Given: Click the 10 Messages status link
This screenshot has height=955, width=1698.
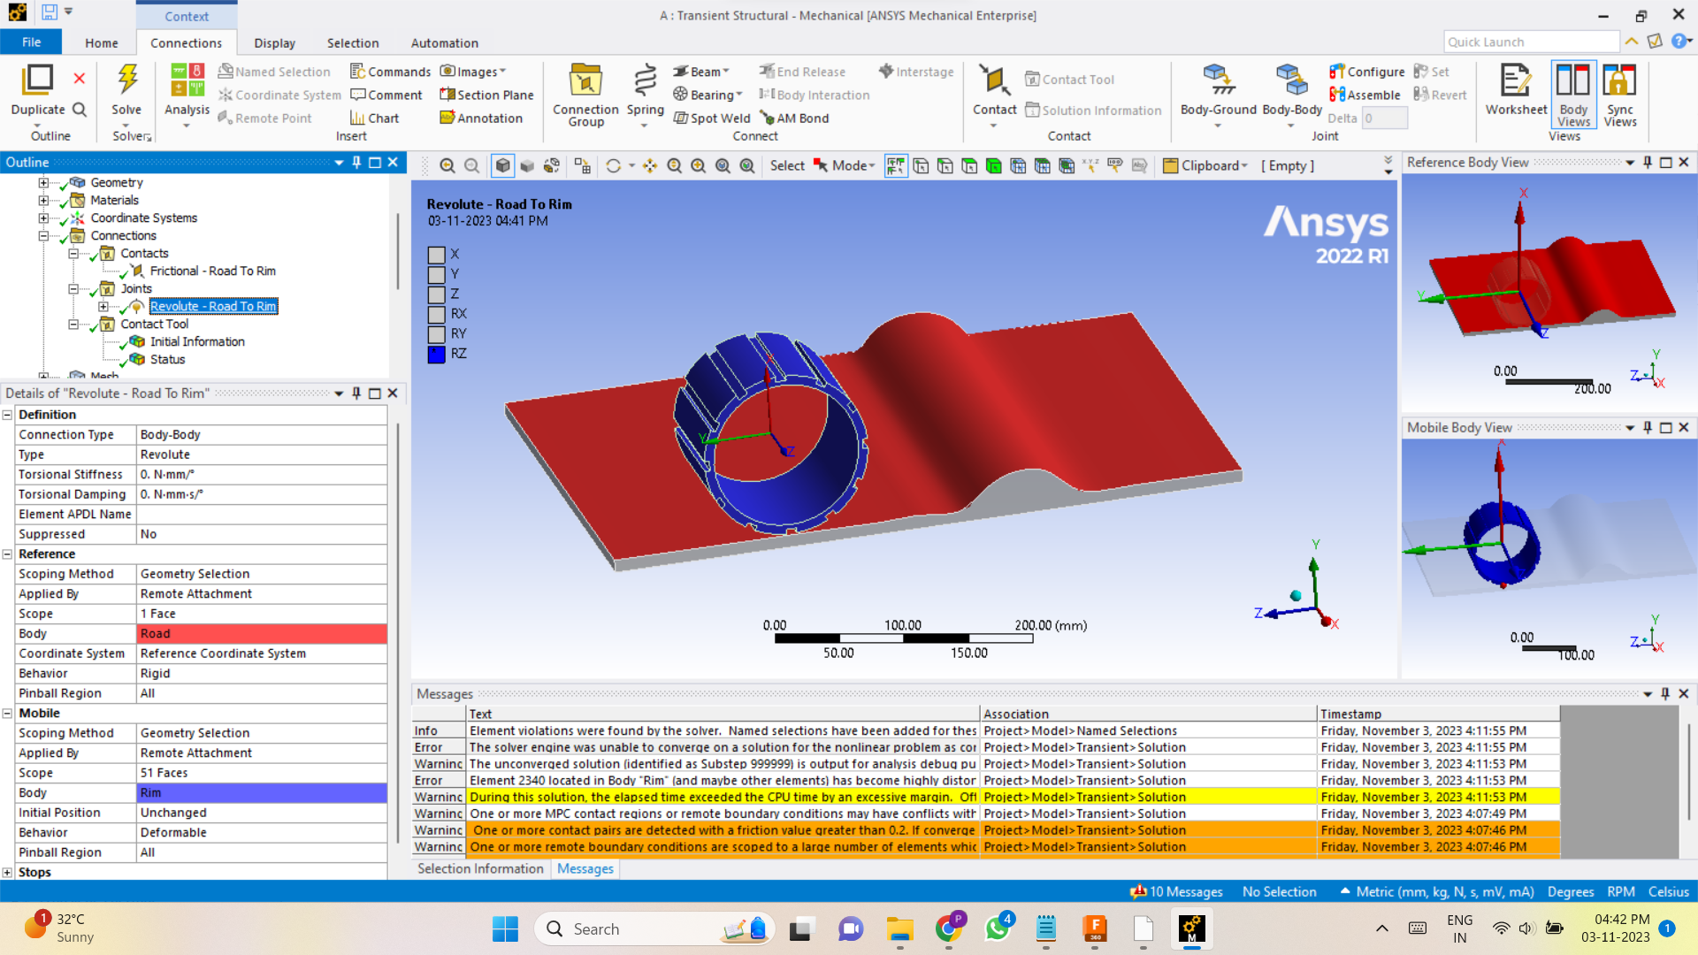Looking at the screenshot, I should 1177,891.
